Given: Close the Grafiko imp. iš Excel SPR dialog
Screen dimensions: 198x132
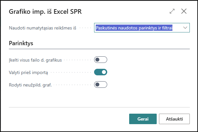Looking at the screenshot, I should point(184,11).
